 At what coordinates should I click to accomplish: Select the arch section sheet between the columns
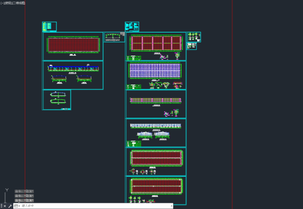click(114, 37)
